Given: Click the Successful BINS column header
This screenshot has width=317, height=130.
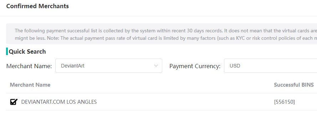Looking at the screenshot, I should point(294,85).
